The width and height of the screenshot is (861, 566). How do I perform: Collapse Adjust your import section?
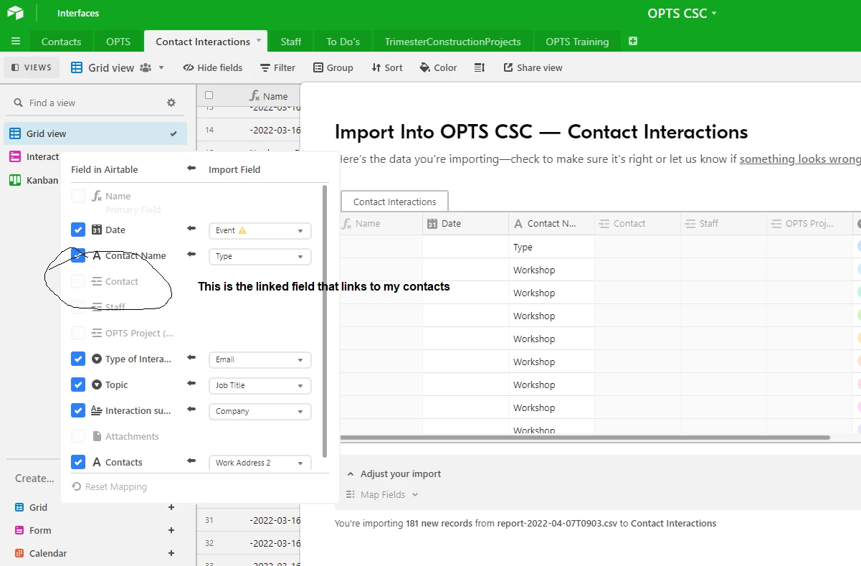coord(394,473)
